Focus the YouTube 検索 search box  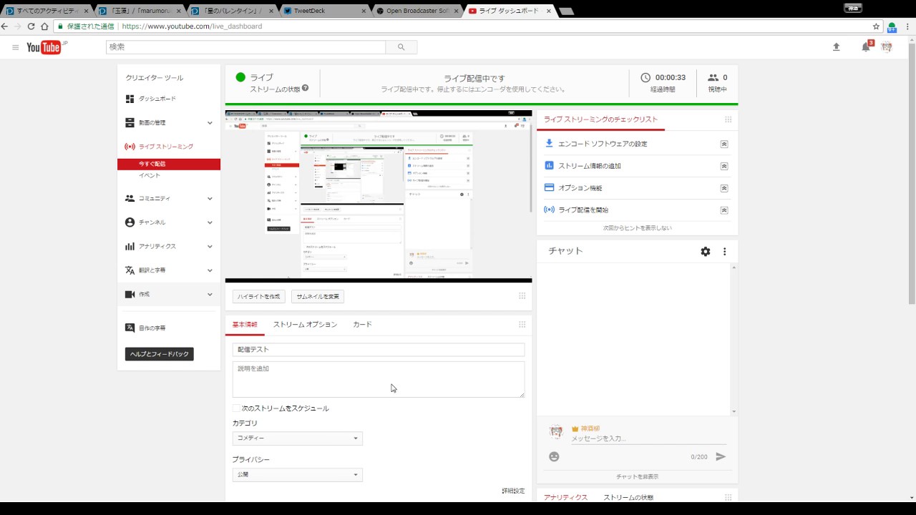(x=246, y=47)
